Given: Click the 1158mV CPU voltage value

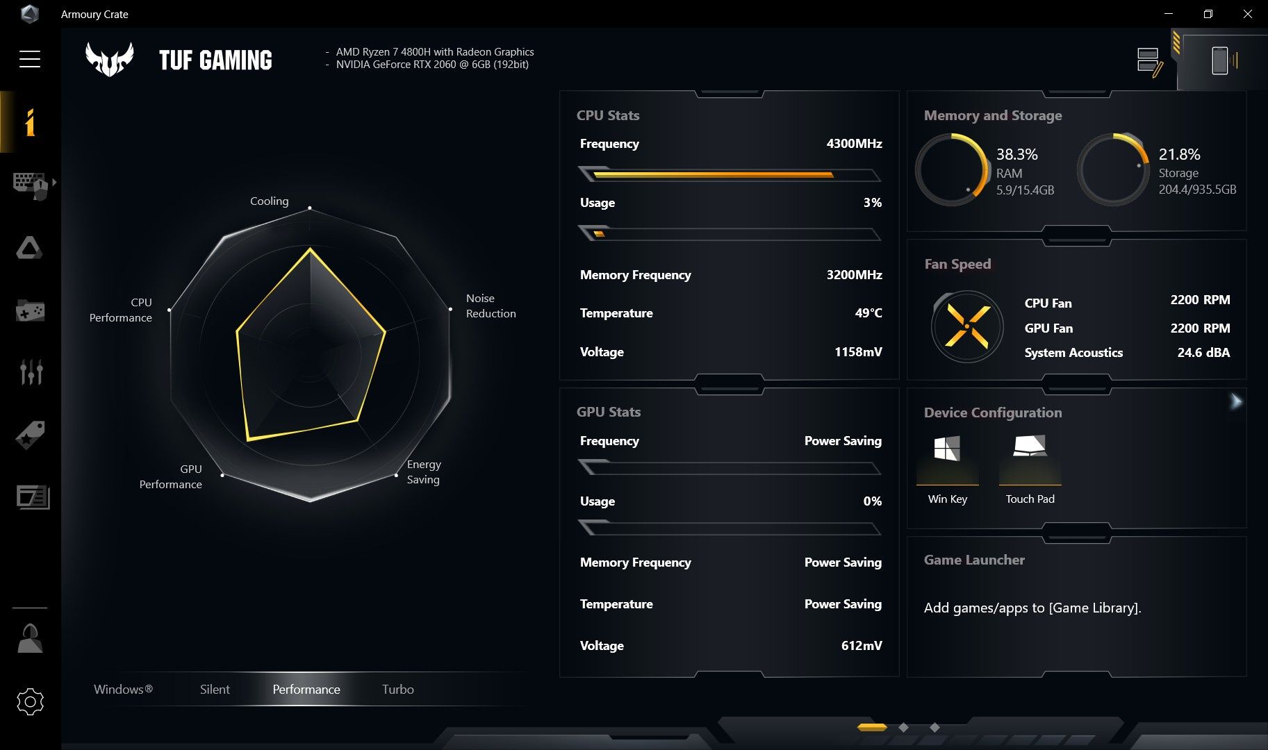Looking at the screenshot, I should pyautogui.click(x=858, y=352).
